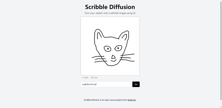Image resolution: width=222 pixels, height=108 pixels.
Task: Click the Clear trash can icon
Action: (x=92, y=78)
